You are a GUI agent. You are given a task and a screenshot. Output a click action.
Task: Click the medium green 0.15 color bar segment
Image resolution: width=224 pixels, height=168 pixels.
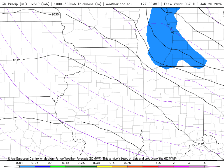(x=73, y=167)
